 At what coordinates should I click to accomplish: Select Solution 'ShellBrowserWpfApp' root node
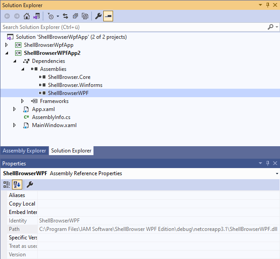point(71,37)
